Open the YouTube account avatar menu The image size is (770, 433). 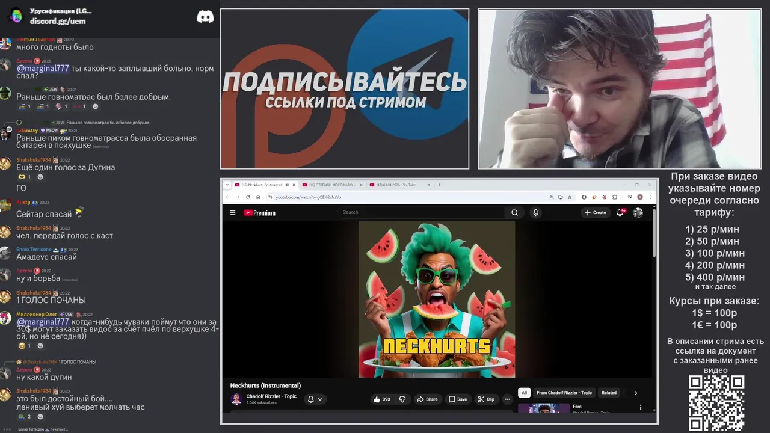(638, 212)
